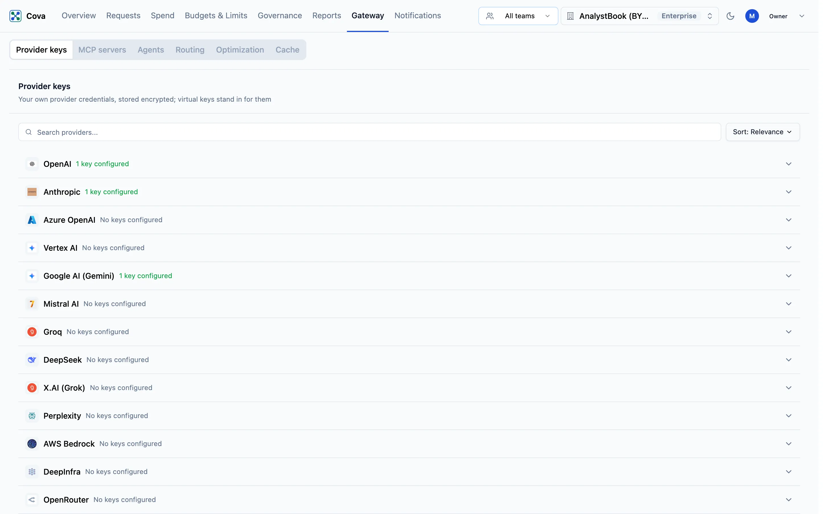Click the Search providers input field
Screen dimensions: 823x514
pos(369,132)
